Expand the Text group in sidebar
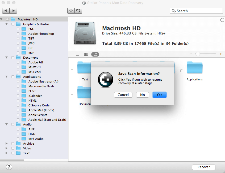 [6, 153]
